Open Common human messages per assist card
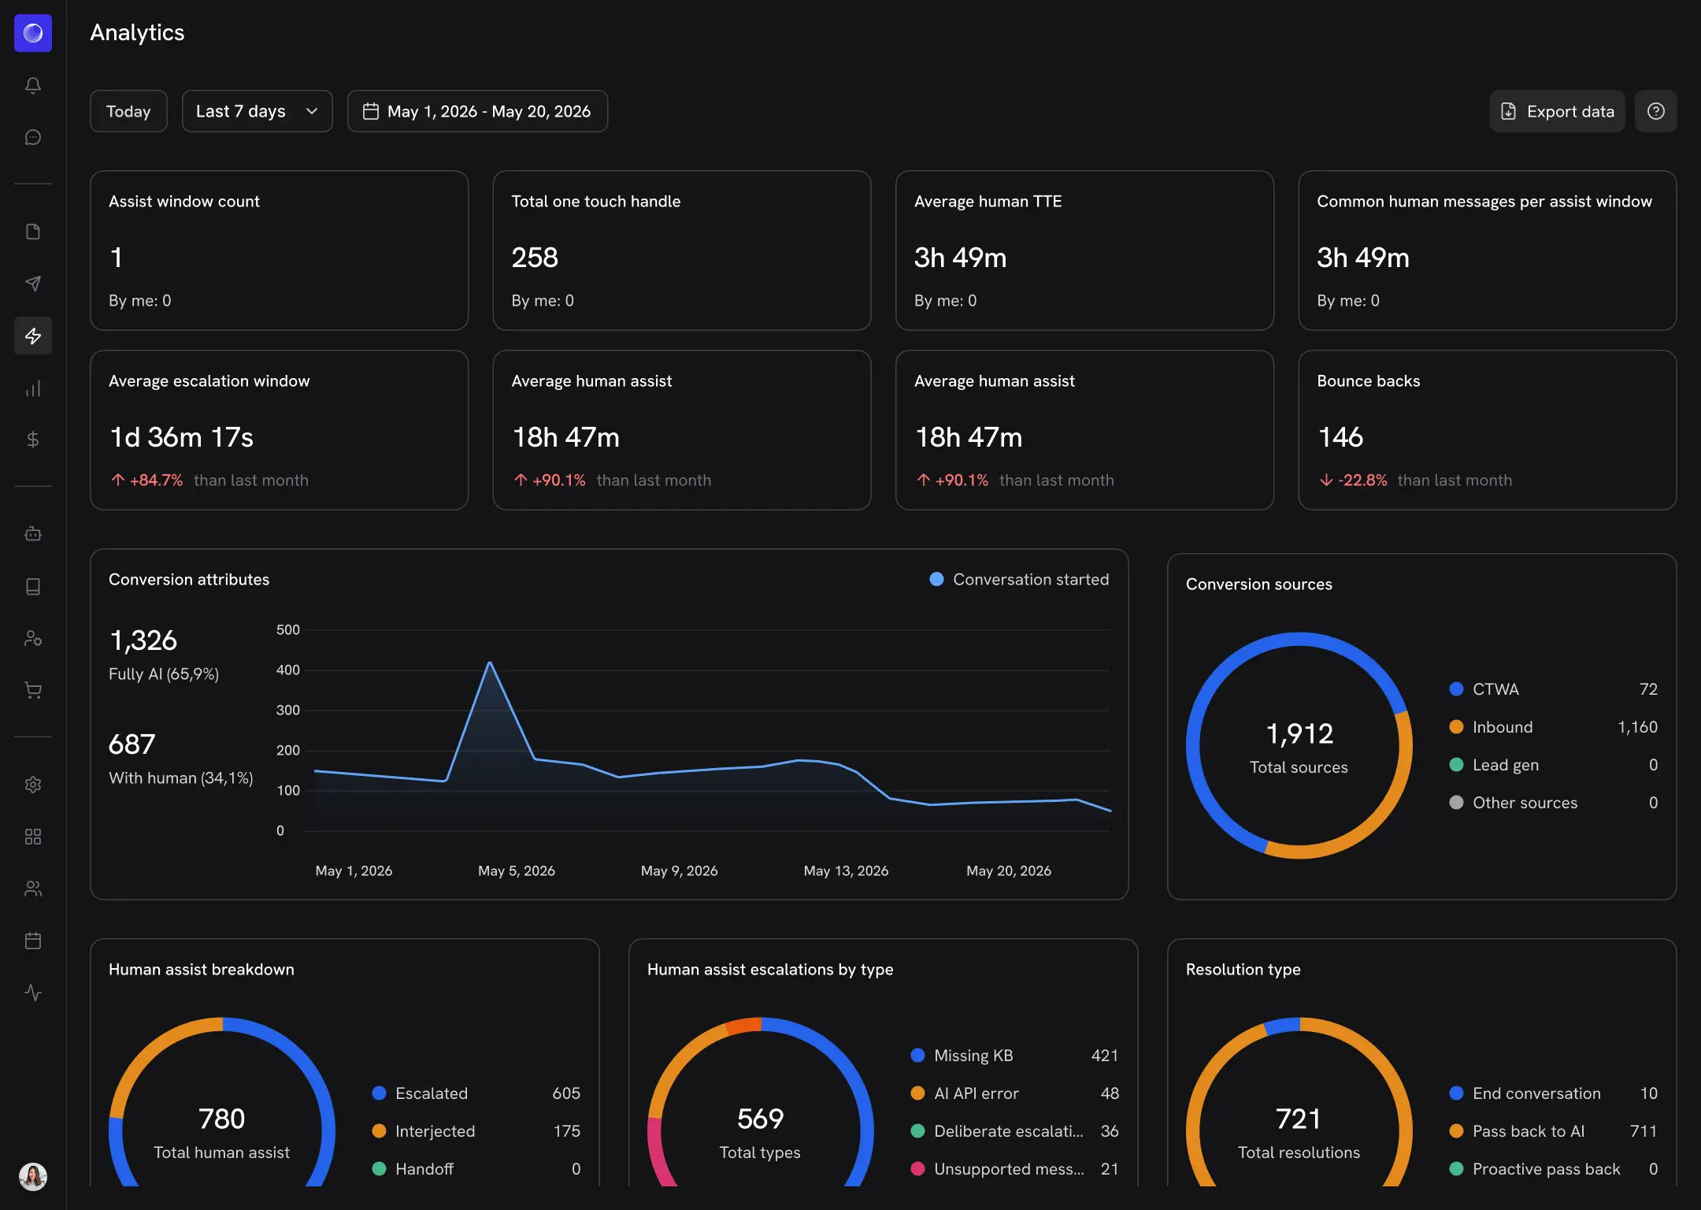This screenshot has width=1701, height=1210. click(1487, 251)
